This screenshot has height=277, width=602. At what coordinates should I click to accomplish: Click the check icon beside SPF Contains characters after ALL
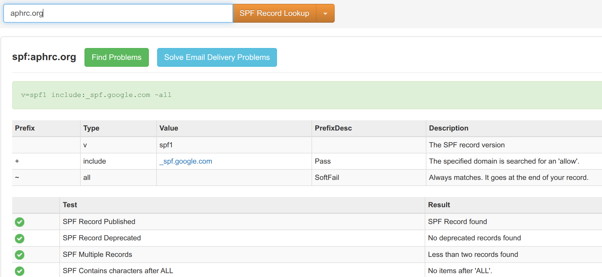coord(20,271)
